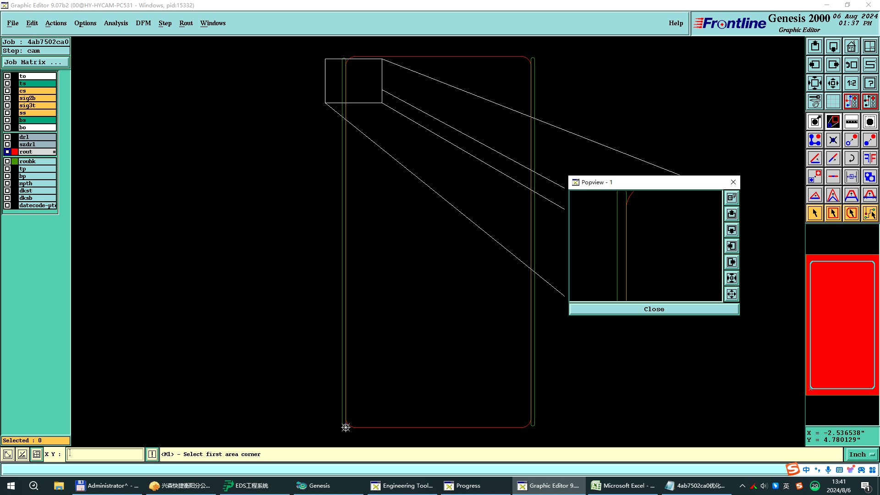Enable the drl layer checkbox

point(7,137)
